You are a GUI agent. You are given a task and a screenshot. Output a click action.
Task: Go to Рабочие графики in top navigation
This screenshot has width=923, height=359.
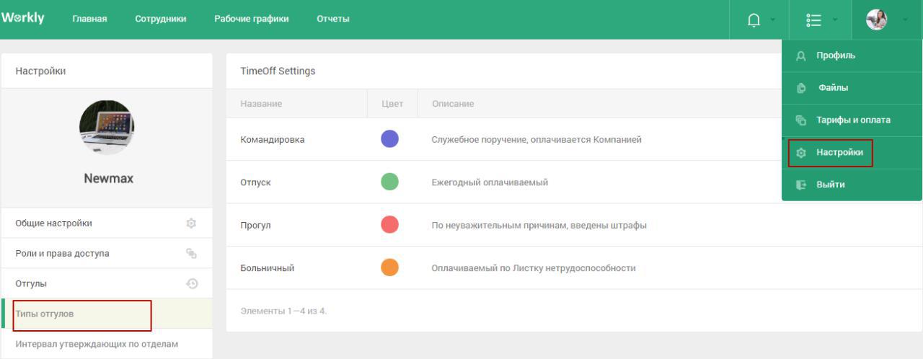coord(252,19)
